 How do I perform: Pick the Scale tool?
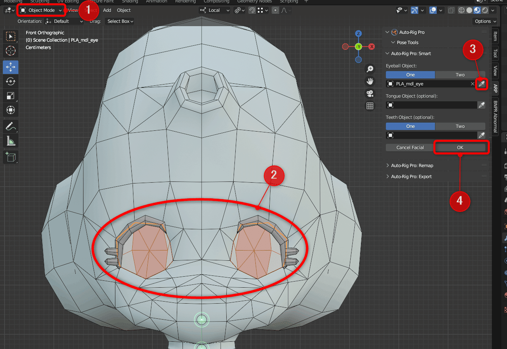pos(10,96)
